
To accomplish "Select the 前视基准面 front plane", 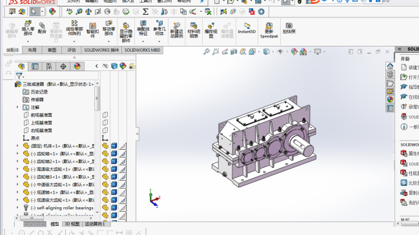I will tap(37, 115).
